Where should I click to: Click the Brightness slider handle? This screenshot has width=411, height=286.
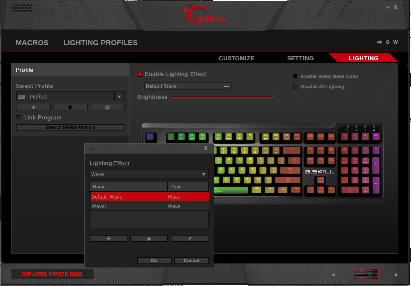coord(272,97)
